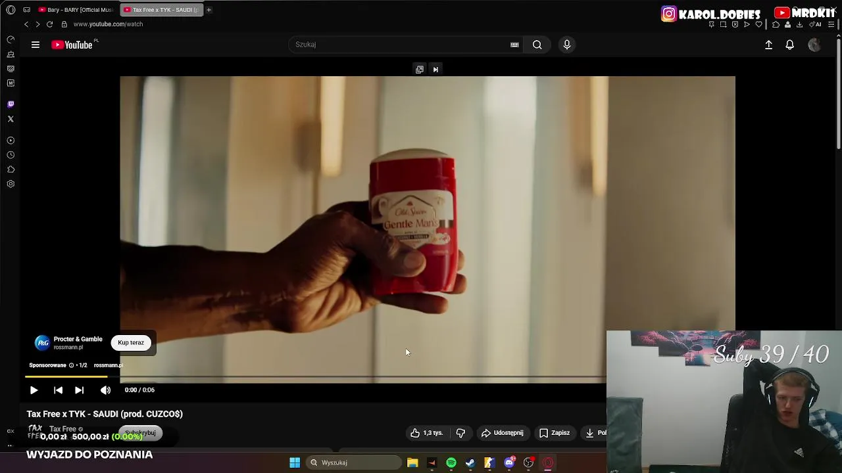Mute the player volume

(105, 390)
